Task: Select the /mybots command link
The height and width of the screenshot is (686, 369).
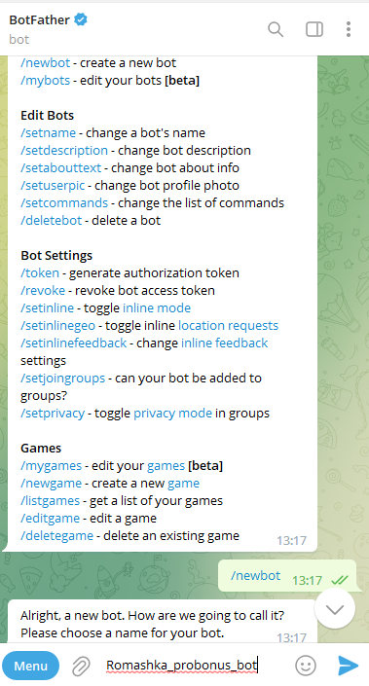Action: (x=45, y=81)
